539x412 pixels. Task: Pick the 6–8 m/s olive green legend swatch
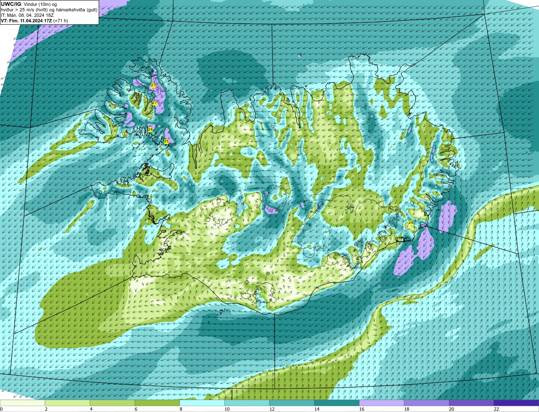(x=157, y=403)
